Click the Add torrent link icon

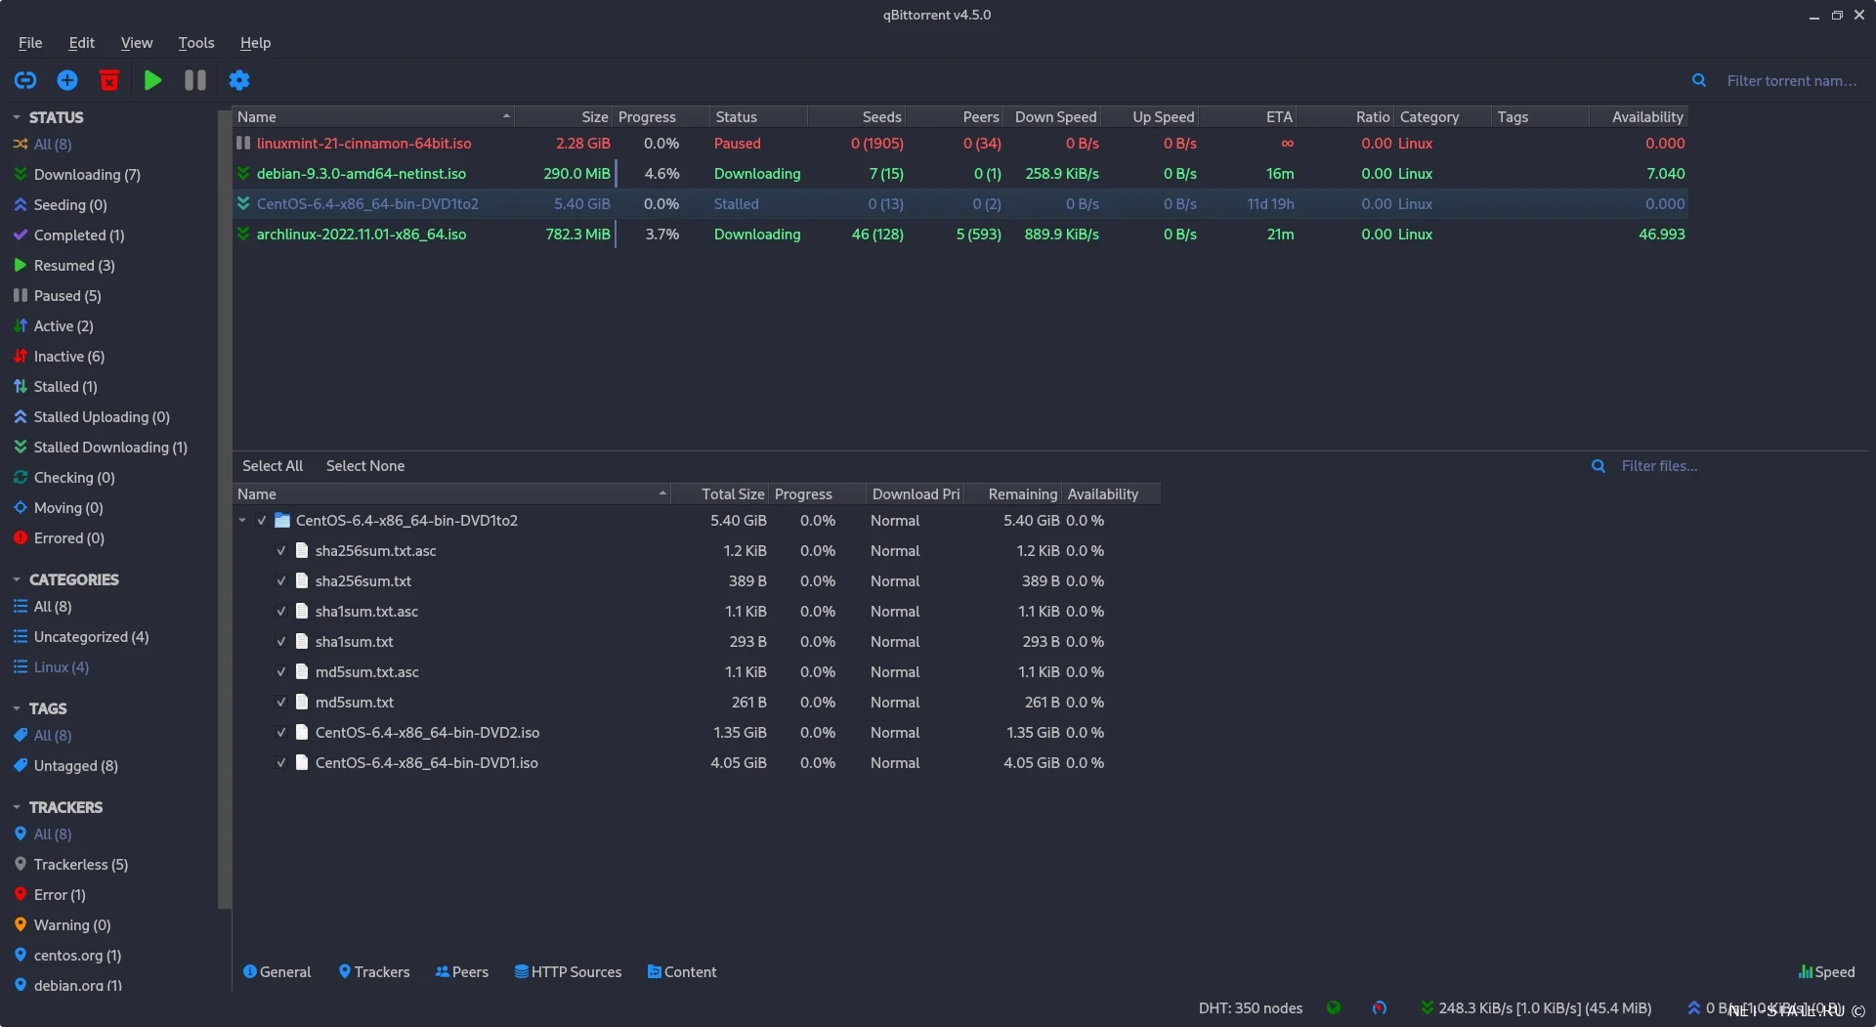click(x=25, y=80)
